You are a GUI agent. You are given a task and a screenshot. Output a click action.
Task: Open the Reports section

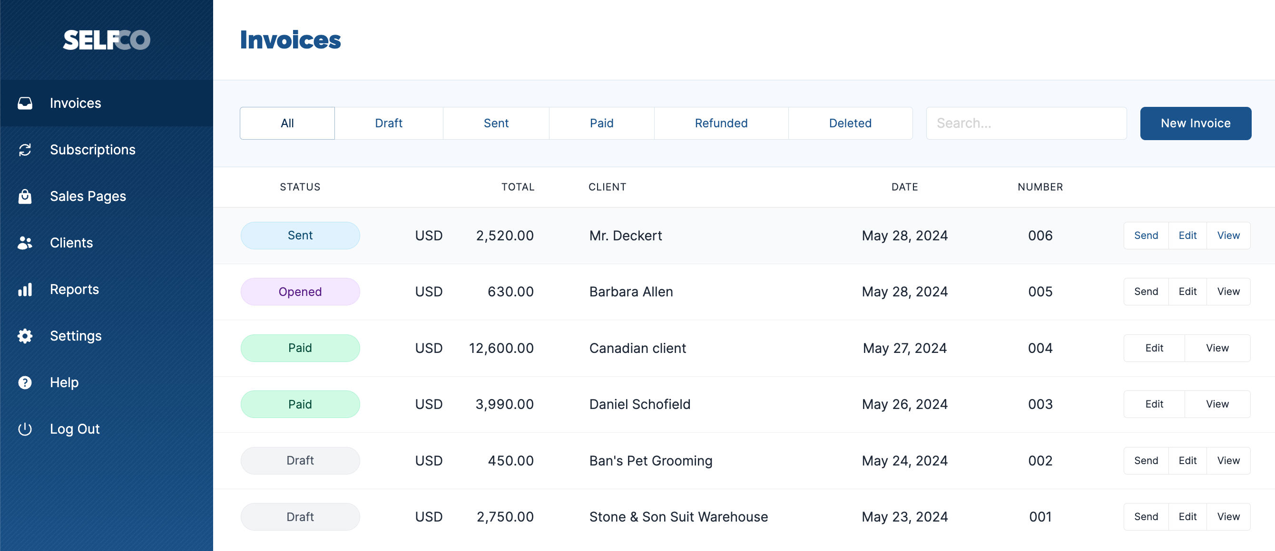point(107,289)
